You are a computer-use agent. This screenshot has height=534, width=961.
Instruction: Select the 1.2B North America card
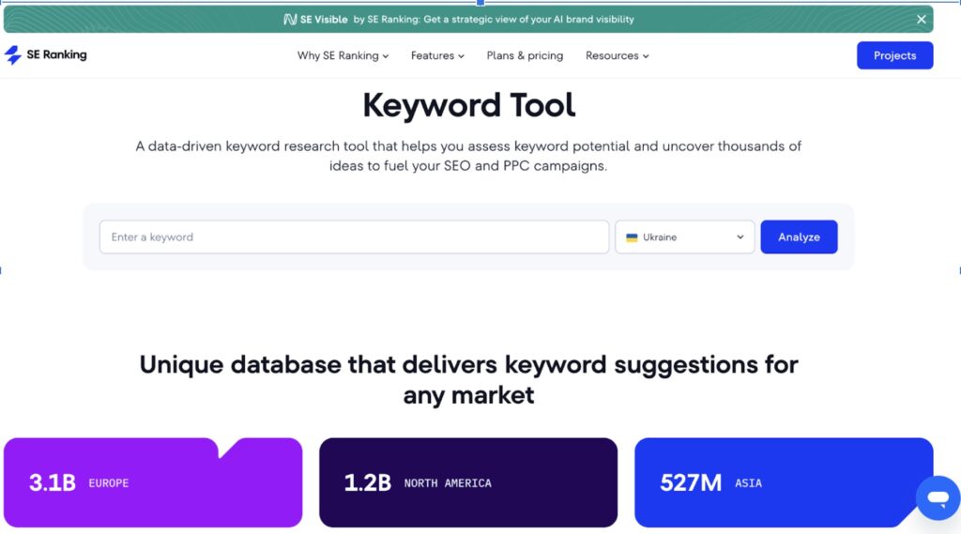click(468, 482)
